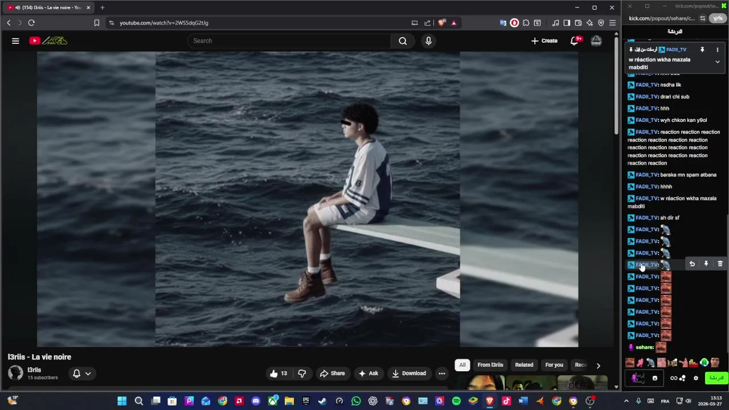
Task: Bookmark this page in the address bar
Action: click(x=97, y=23)
